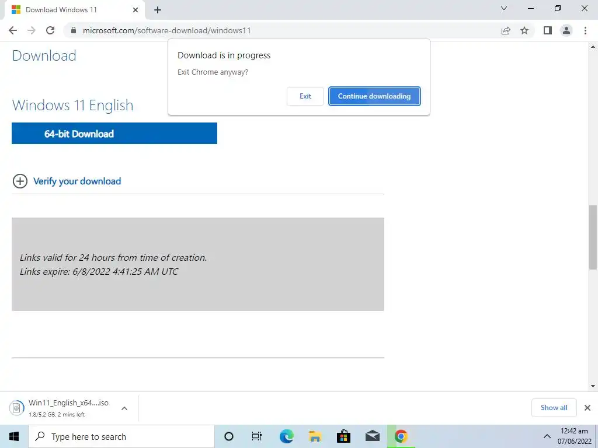
Task: Click the address bar URL
Action: pyautogui.click(x=166, y=30)
